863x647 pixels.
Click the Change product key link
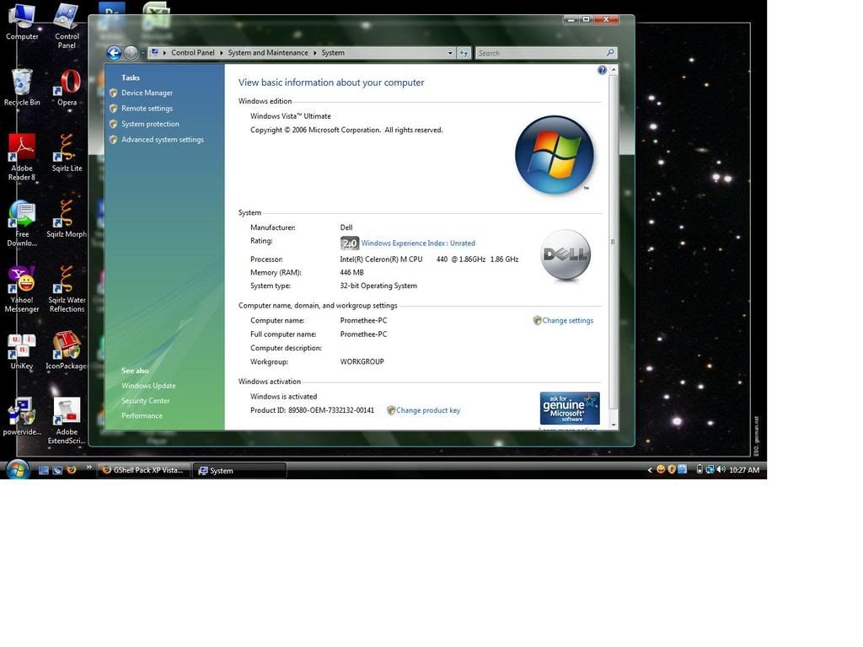[x=428, y=410]
